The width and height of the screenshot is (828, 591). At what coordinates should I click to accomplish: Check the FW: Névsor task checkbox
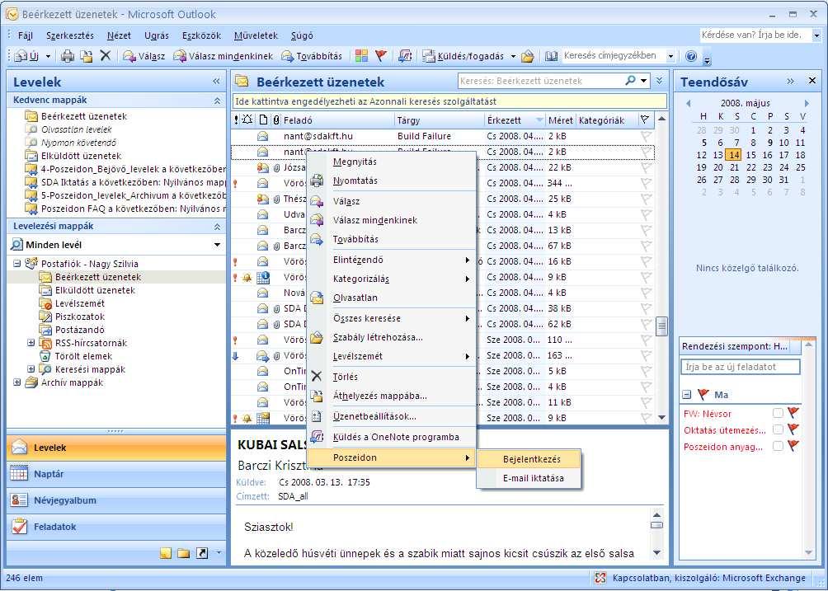tap(778, 413)
